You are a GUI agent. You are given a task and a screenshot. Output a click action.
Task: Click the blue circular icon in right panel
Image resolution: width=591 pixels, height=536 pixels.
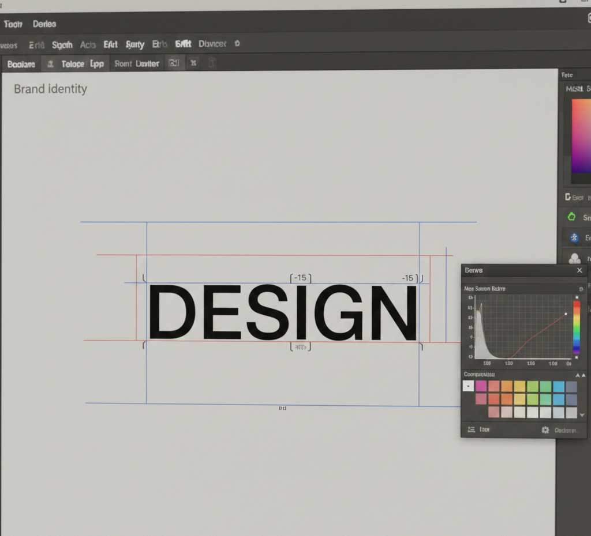coord(574,237)
